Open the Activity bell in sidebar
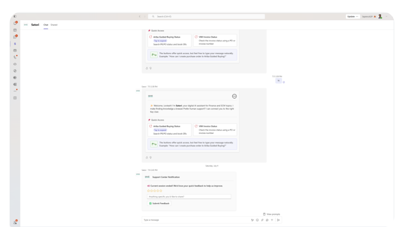This screenshot has width=396, height=227. coord(15,23)
